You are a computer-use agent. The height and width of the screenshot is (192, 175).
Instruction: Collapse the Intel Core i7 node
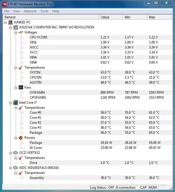click(10, 103)
